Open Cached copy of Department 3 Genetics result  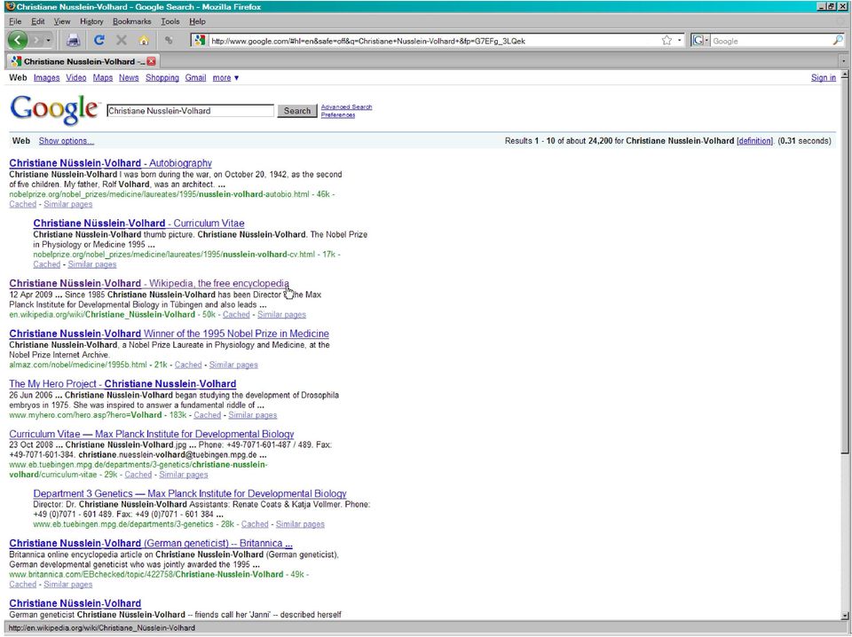point(255,524)
